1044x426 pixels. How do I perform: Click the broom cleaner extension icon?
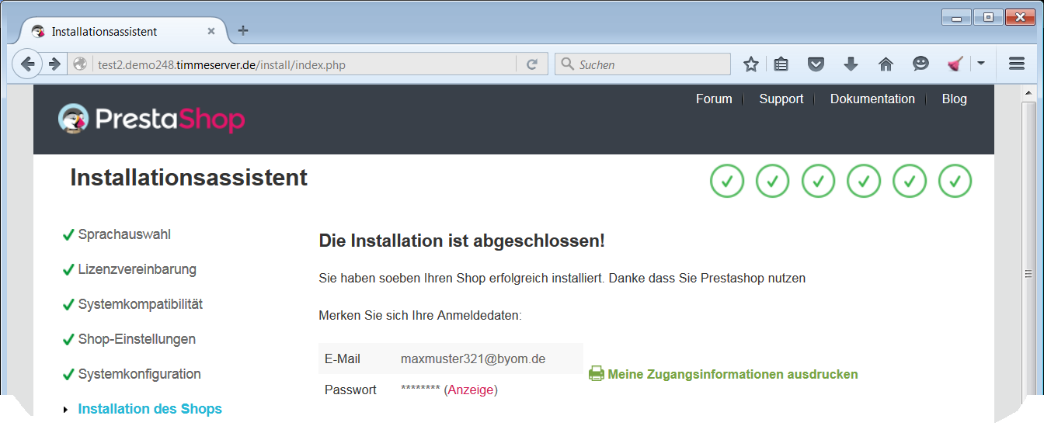(955, 64)
